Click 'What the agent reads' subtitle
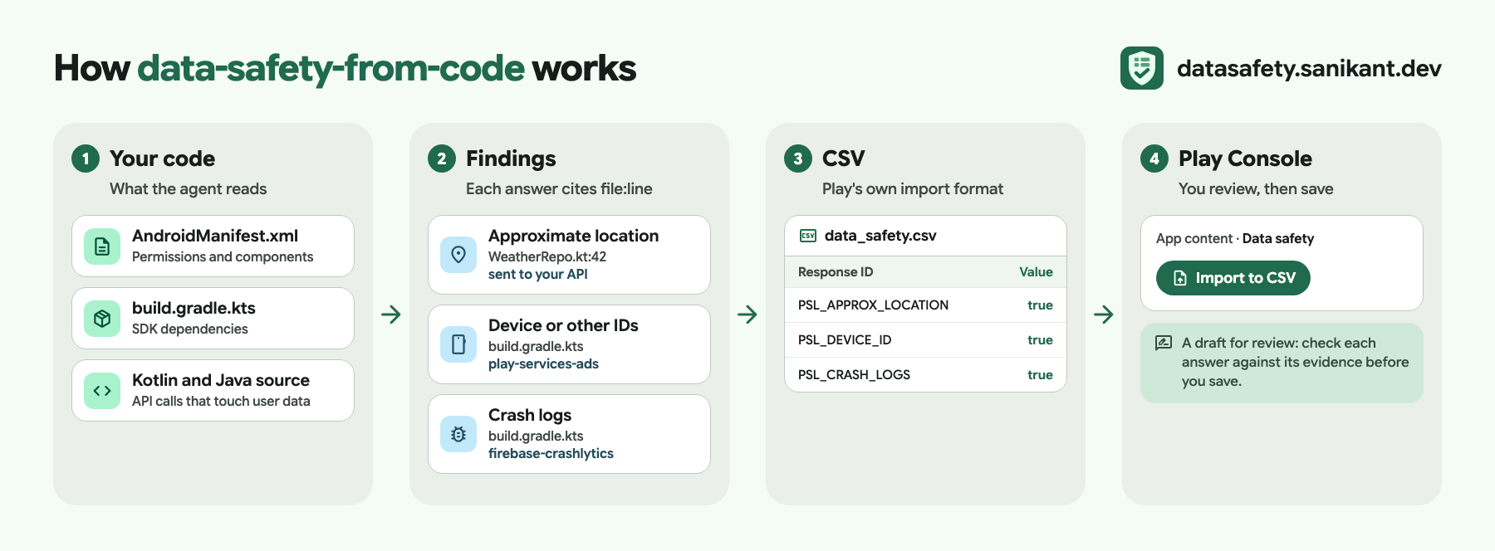Screen dimensions: 1495x551 189,189
